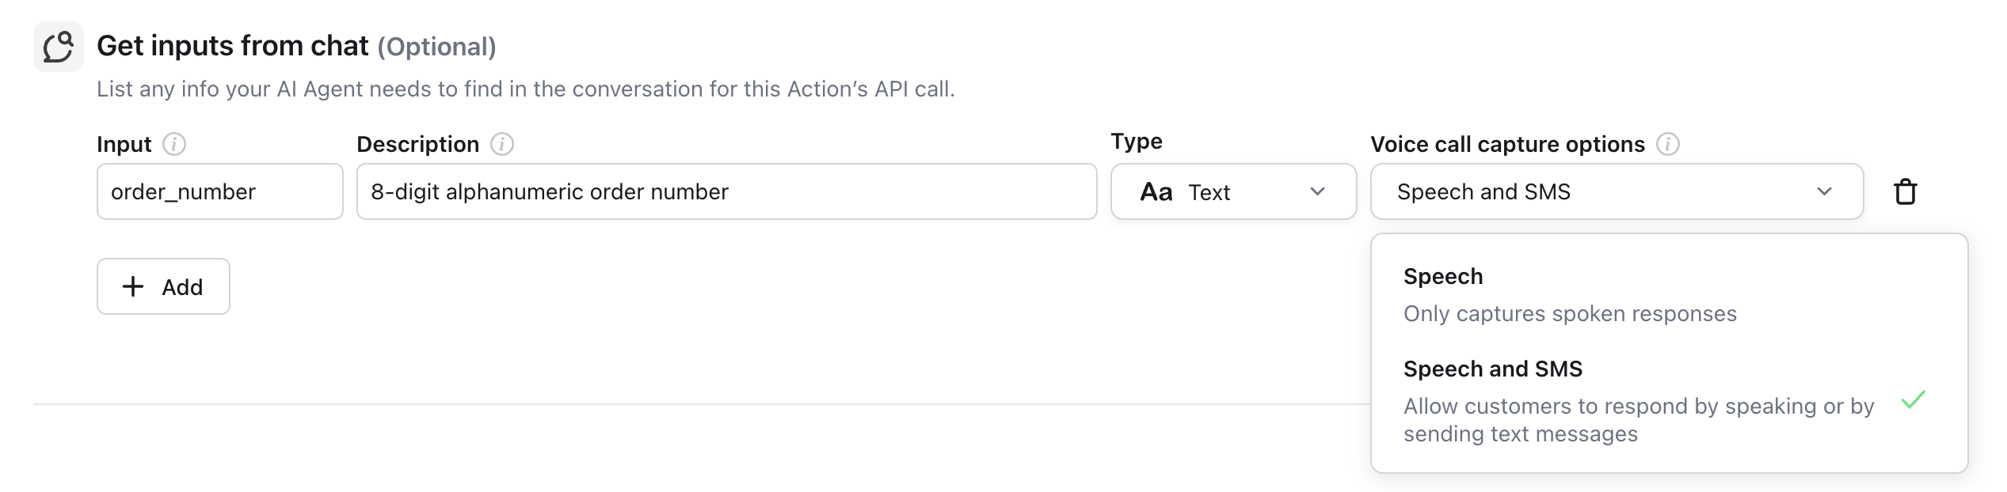This screenshot has width=2007, height=492.
Task: Click the 8-digit alphanumeric order number description field
Action: click(725, 192)
